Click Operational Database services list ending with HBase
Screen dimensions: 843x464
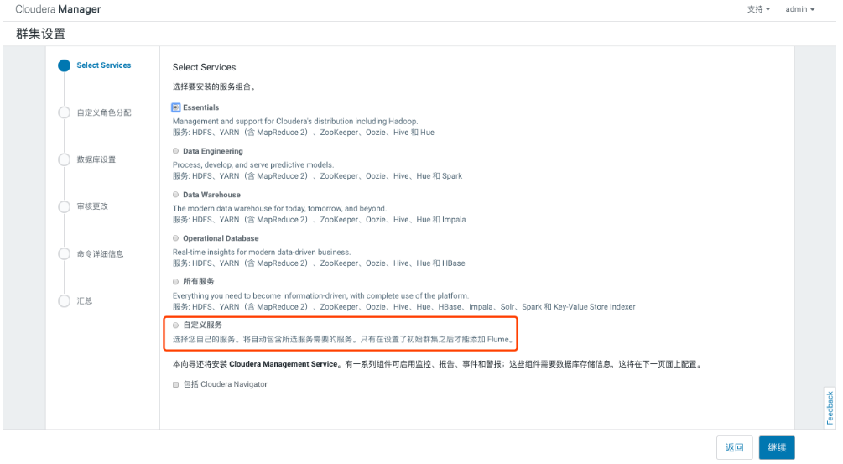click(319, 263)
